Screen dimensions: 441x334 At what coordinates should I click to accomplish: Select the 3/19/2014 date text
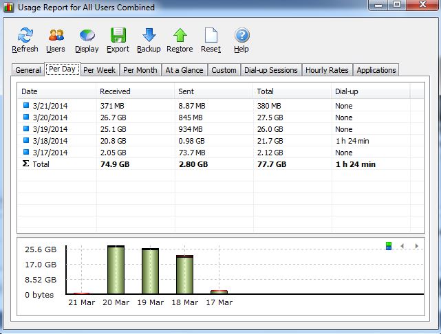click(50, 129)
